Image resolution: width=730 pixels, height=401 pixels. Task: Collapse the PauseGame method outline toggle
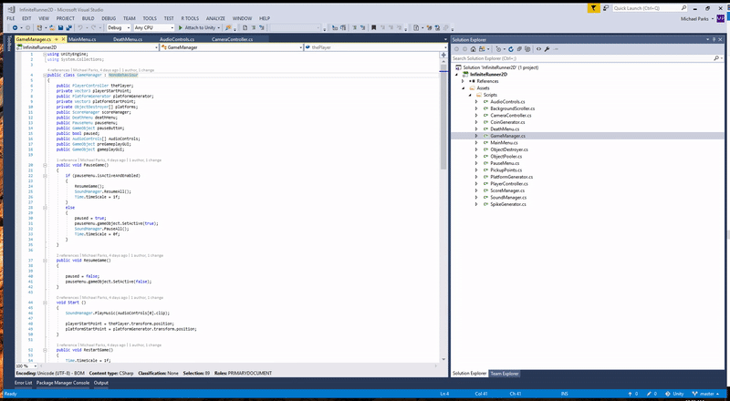tap(46, 164)
